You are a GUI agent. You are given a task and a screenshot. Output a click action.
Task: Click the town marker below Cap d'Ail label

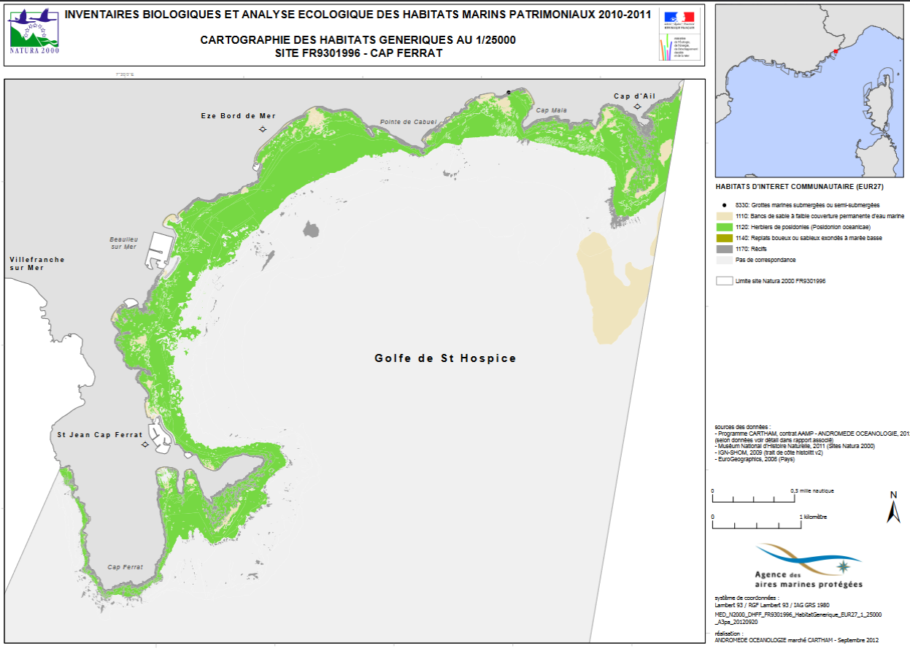pos(637,107)
